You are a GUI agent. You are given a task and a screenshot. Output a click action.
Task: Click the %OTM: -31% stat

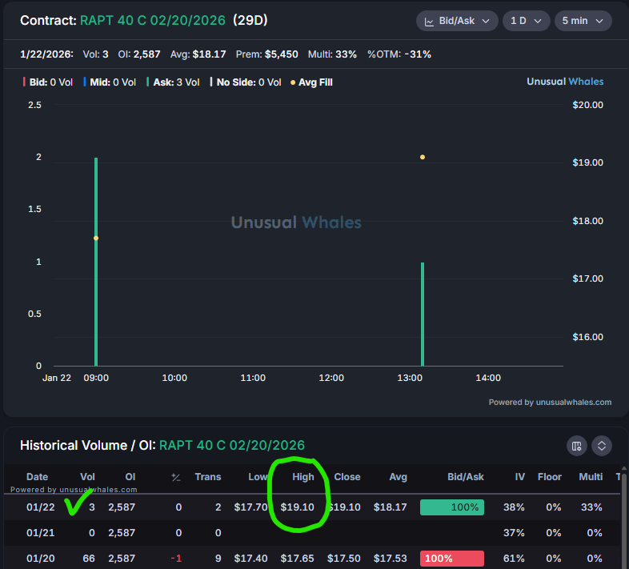click(x=399, y=54)
